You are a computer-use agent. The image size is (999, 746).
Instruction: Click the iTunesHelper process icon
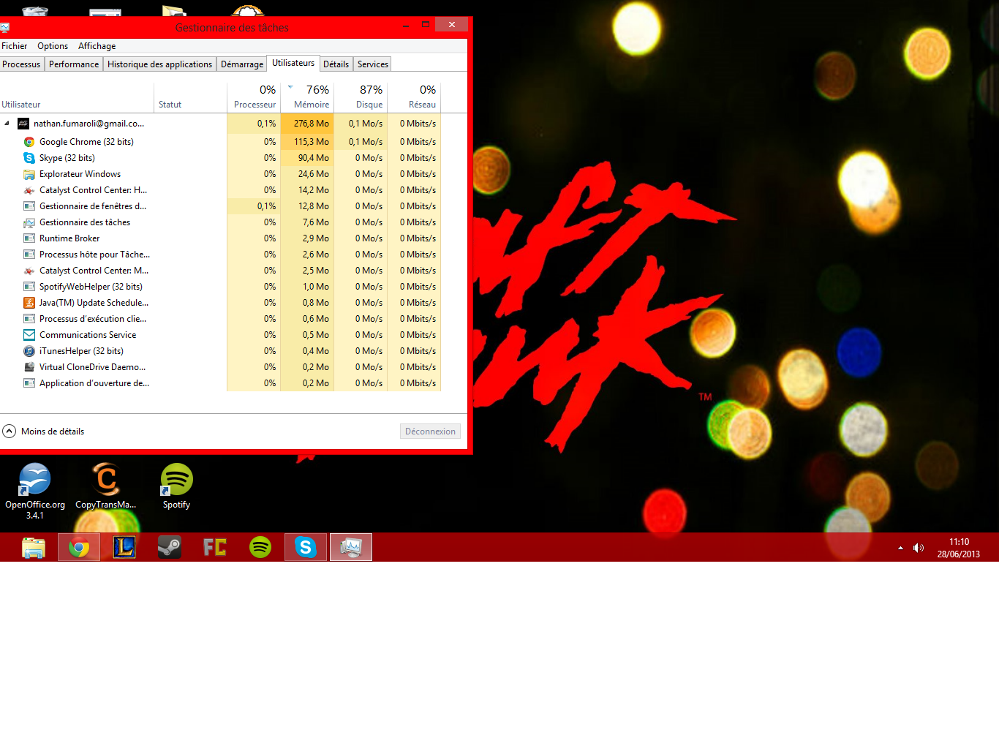point(29,351)
